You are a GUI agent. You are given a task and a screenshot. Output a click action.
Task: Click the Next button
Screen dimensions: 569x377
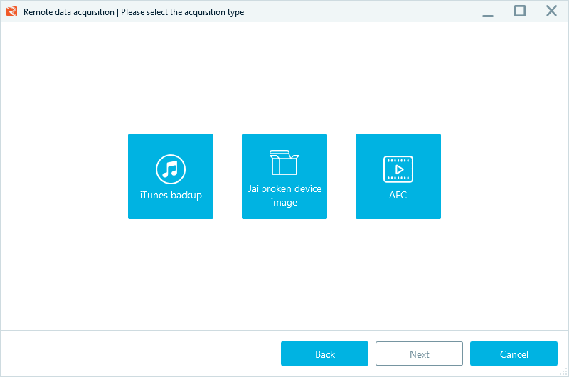pos(419,354)
